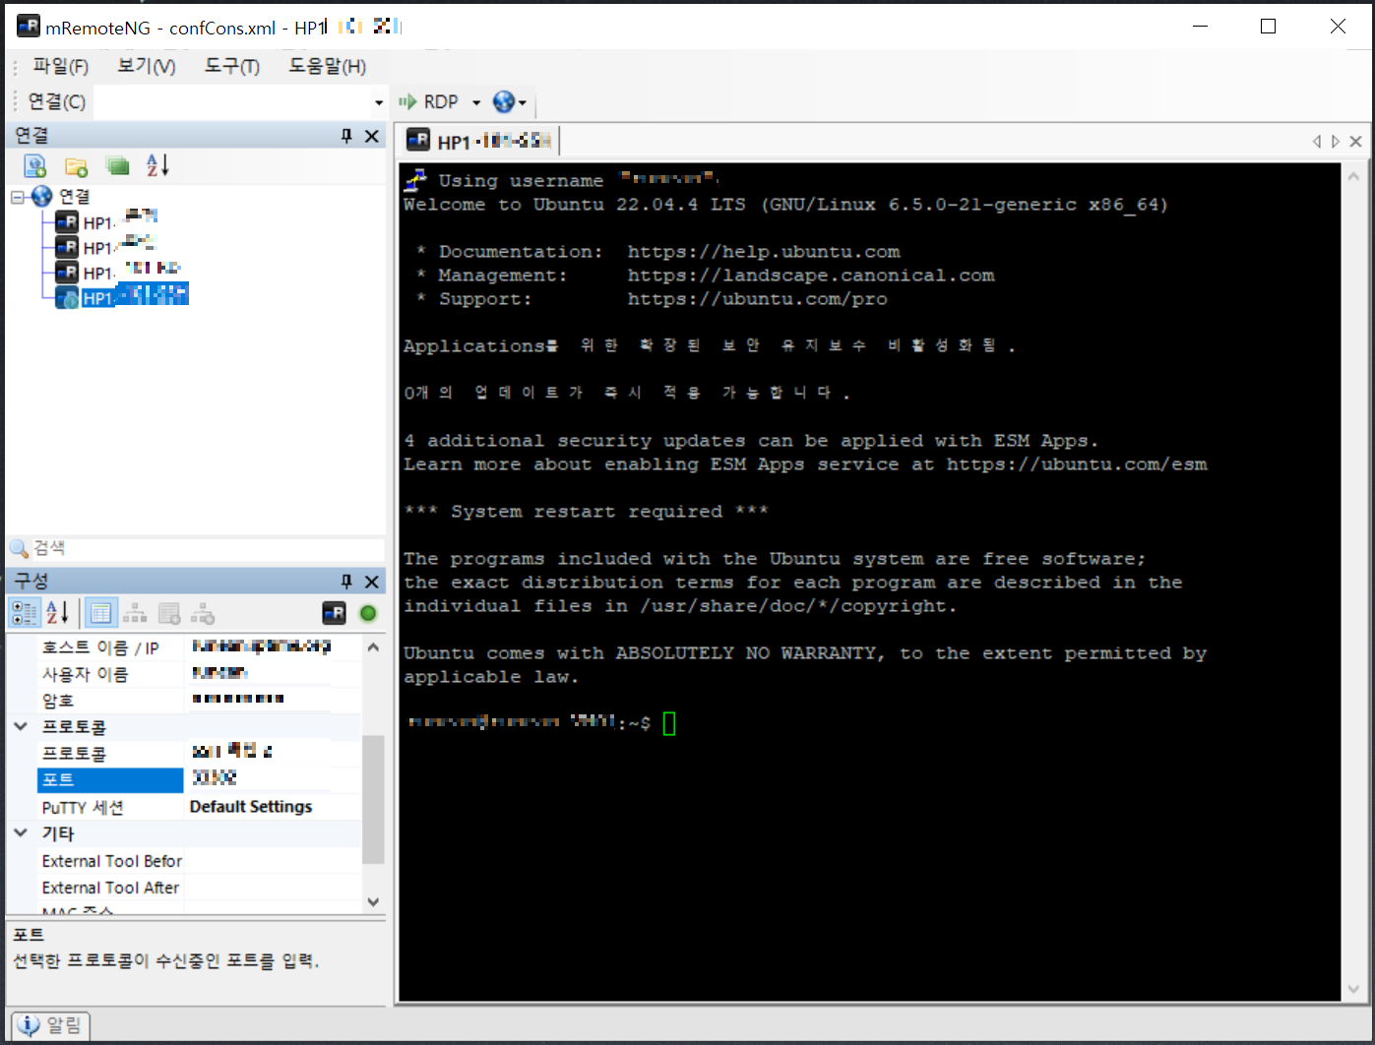The width and height of the screenshot is (1375, 1045).
Task: Select the 프로토콜 property row under 프로토콜
Action: coord(199,753)
